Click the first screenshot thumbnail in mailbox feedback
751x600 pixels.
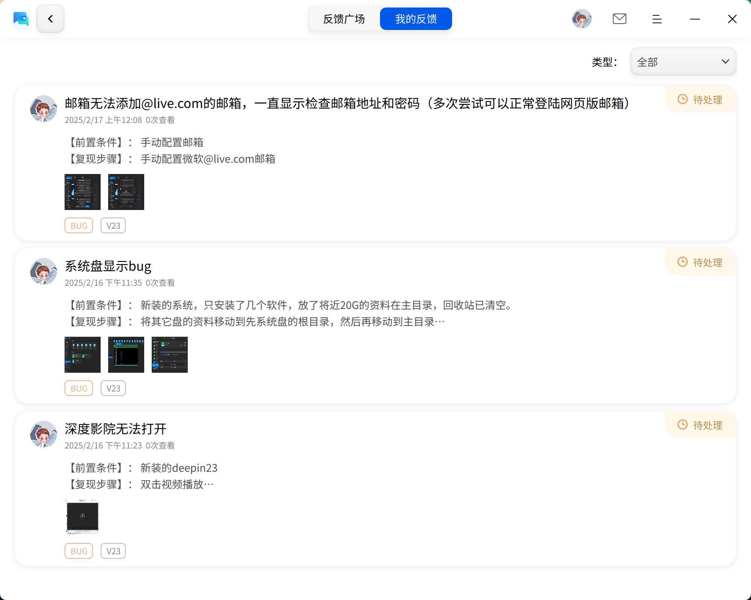(x=83, y=192)
